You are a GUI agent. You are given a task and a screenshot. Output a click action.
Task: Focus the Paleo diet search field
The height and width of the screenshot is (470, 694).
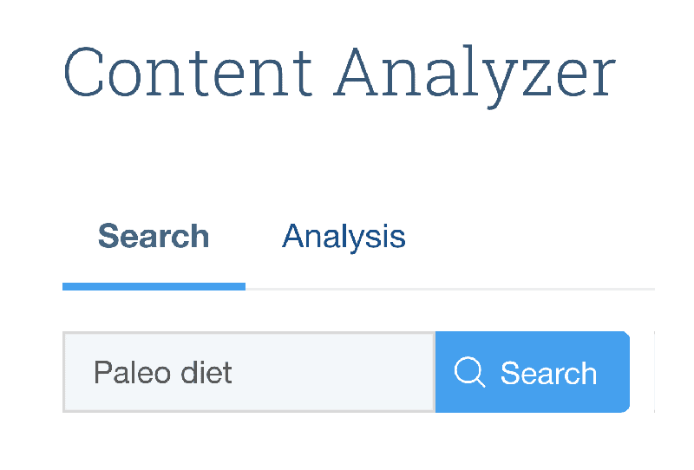(249, 372)
